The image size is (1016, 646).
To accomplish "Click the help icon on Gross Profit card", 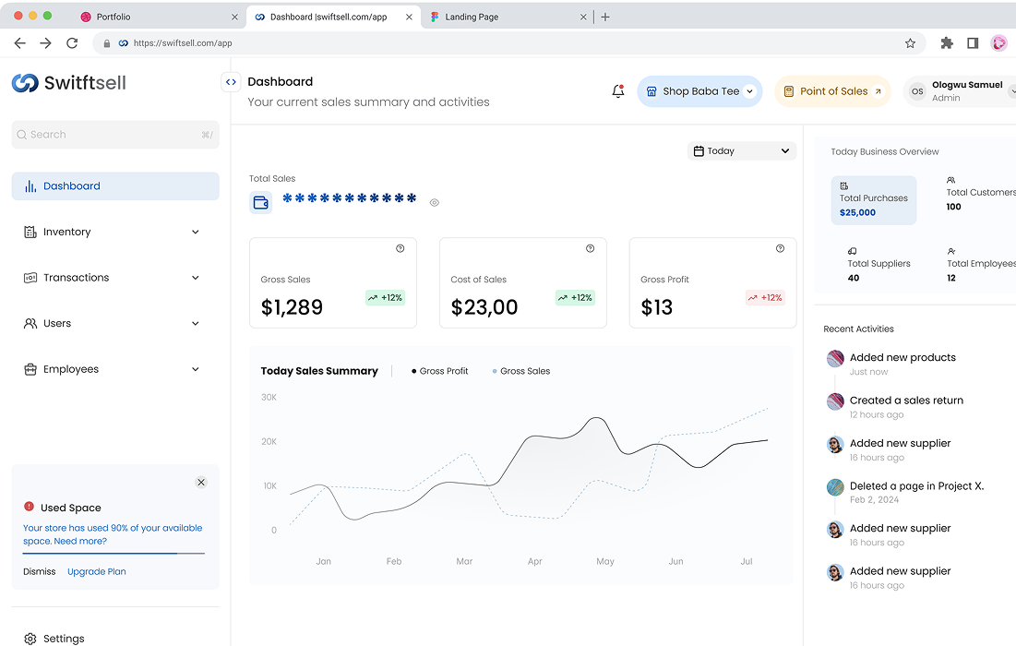I will [780, 248].
